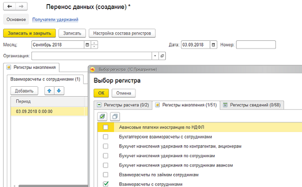Switch to Регистры сведений (0/68) tab
302x187 pixels.
click(x=252, y=105)
